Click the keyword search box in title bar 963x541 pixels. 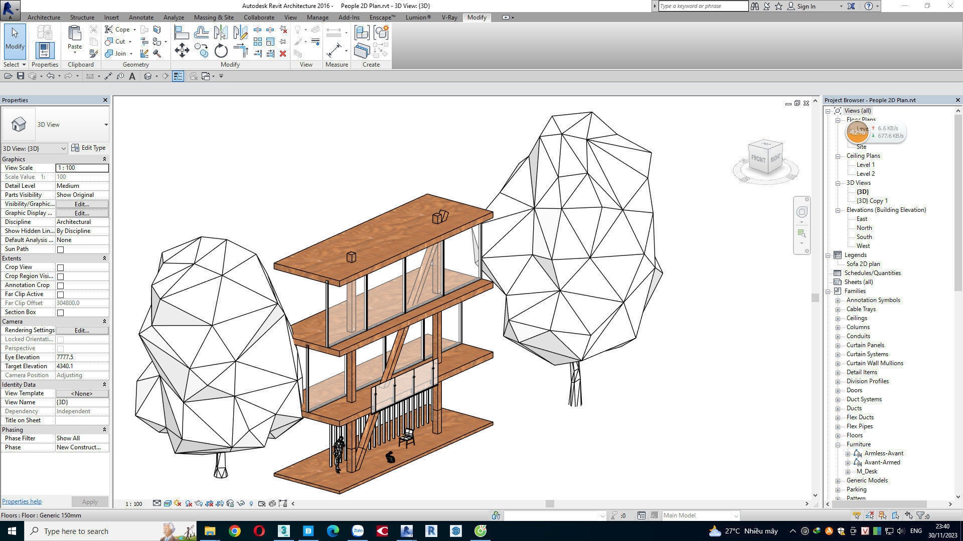(703, 6)
